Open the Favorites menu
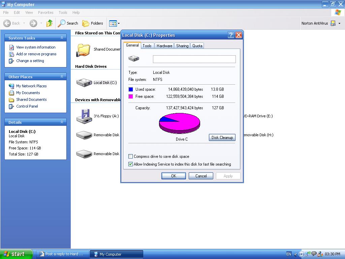345x259 pixels. point(45,12)
